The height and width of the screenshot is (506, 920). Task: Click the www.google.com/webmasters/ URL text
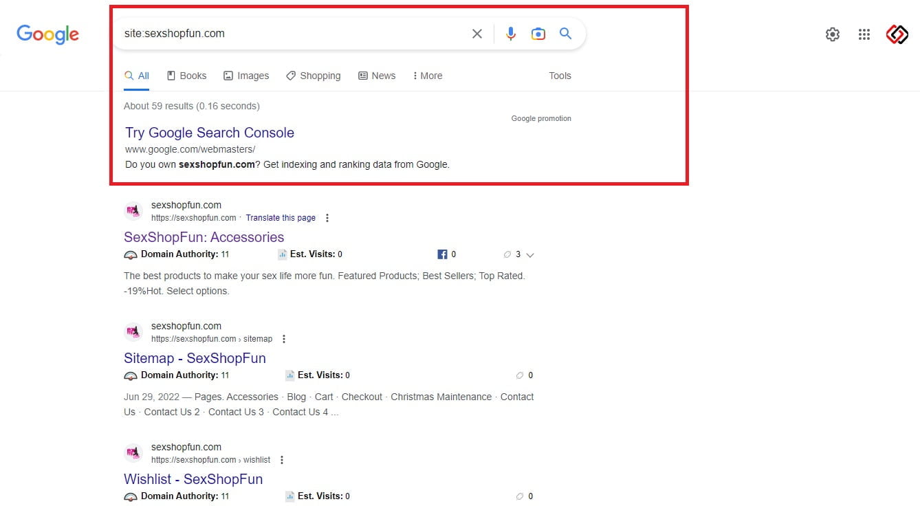(x=190, y=149)
